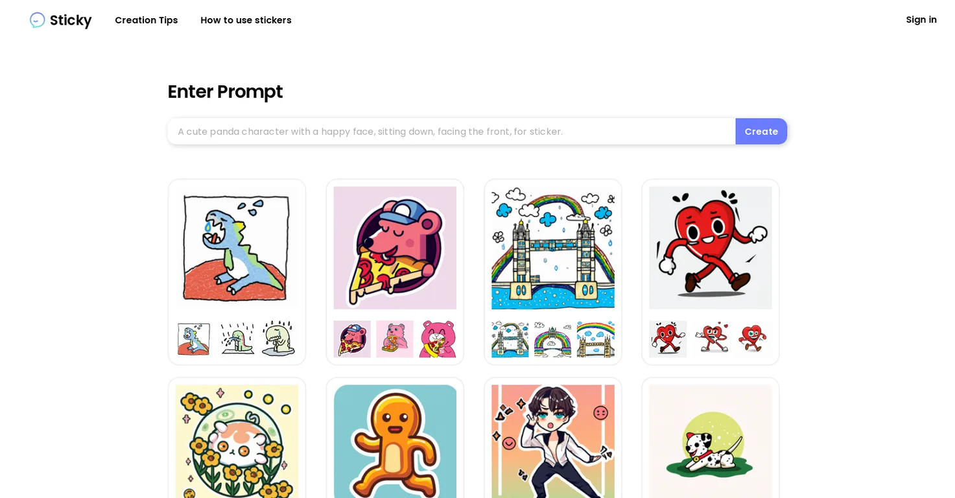Open How to use stickers
This screenshot has height=498, width=955.
click(x=246, y=20)
